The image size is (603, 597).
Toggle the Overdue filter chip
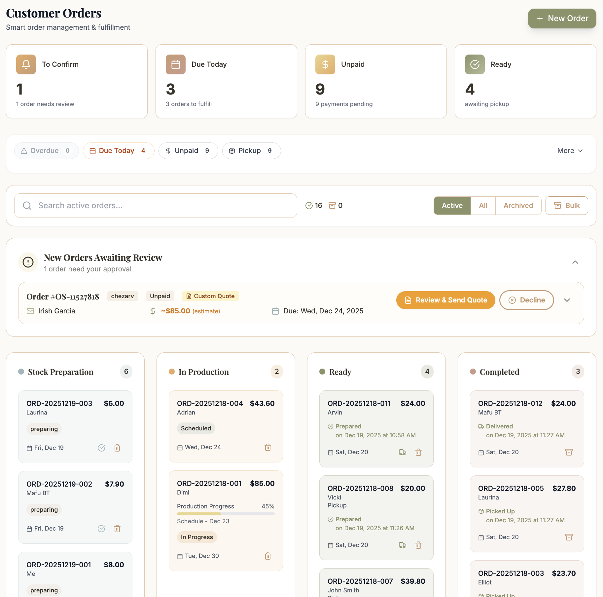coord(46,151)
